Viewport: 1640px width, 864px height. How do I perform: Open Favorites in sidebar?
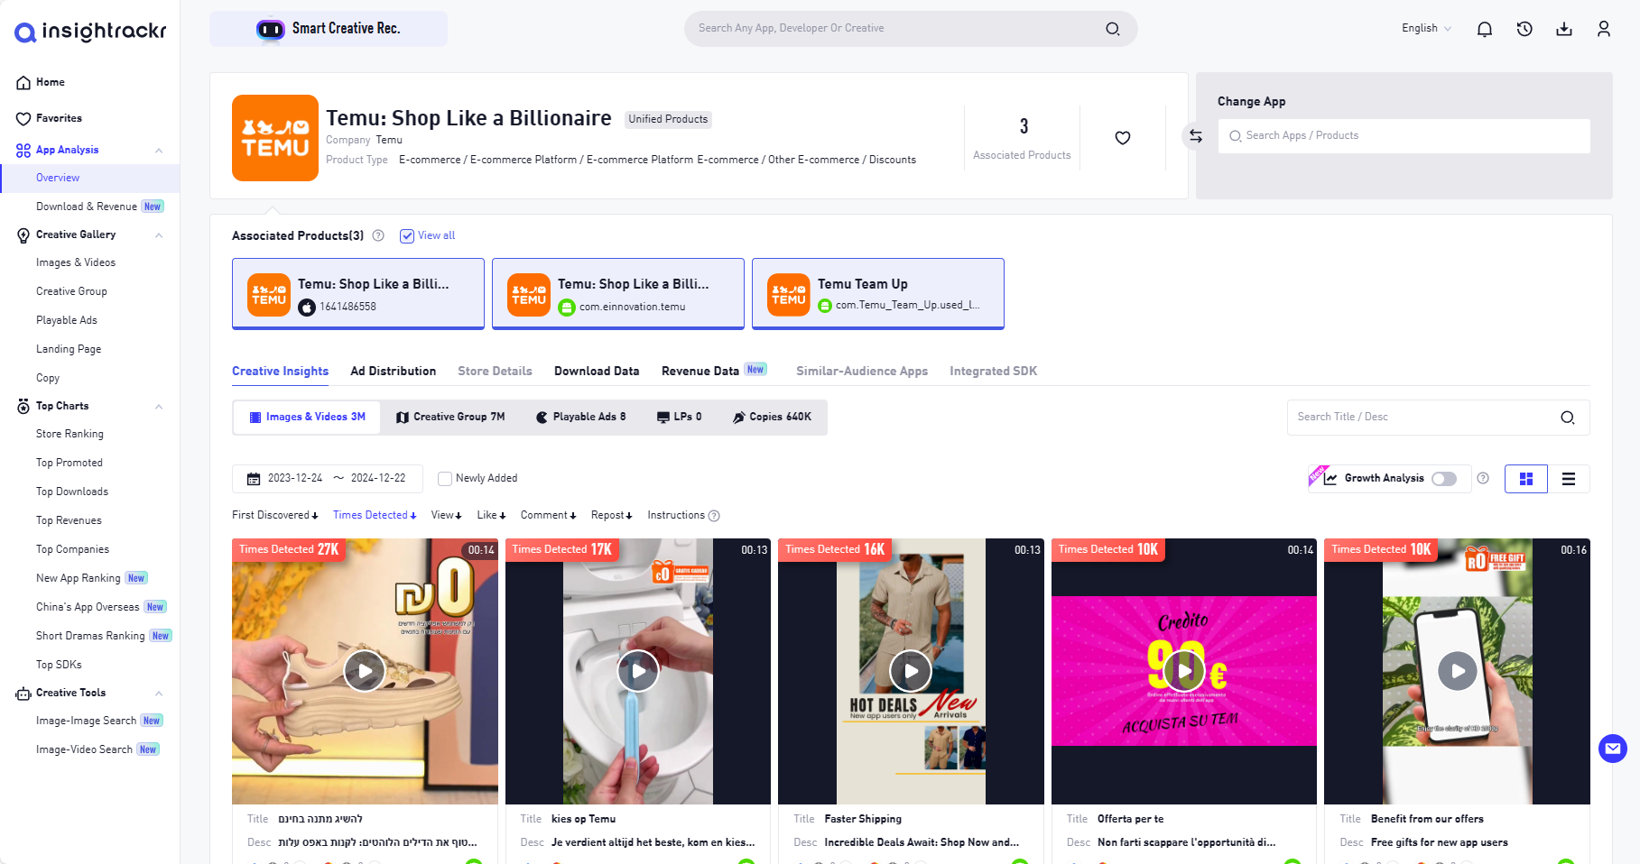(59, 118)
